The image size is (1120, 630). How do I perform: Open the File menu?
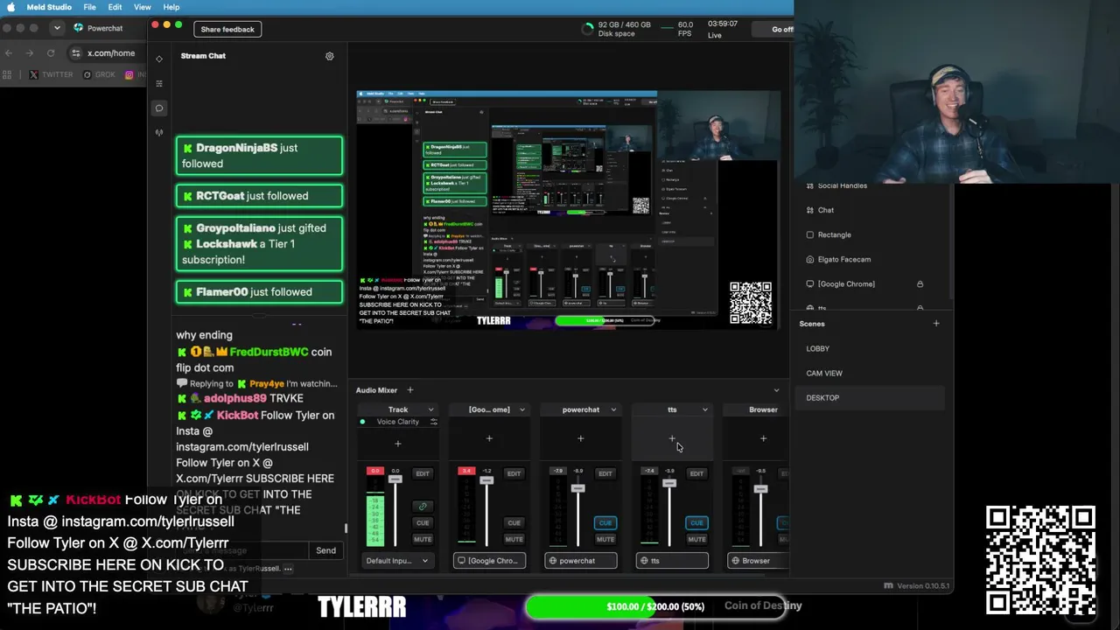pos(89,7)
